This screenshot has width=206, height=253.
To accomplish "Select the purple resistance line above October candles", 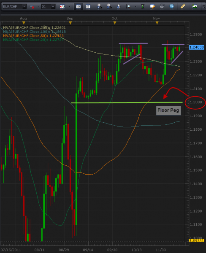I will (133, 43).
